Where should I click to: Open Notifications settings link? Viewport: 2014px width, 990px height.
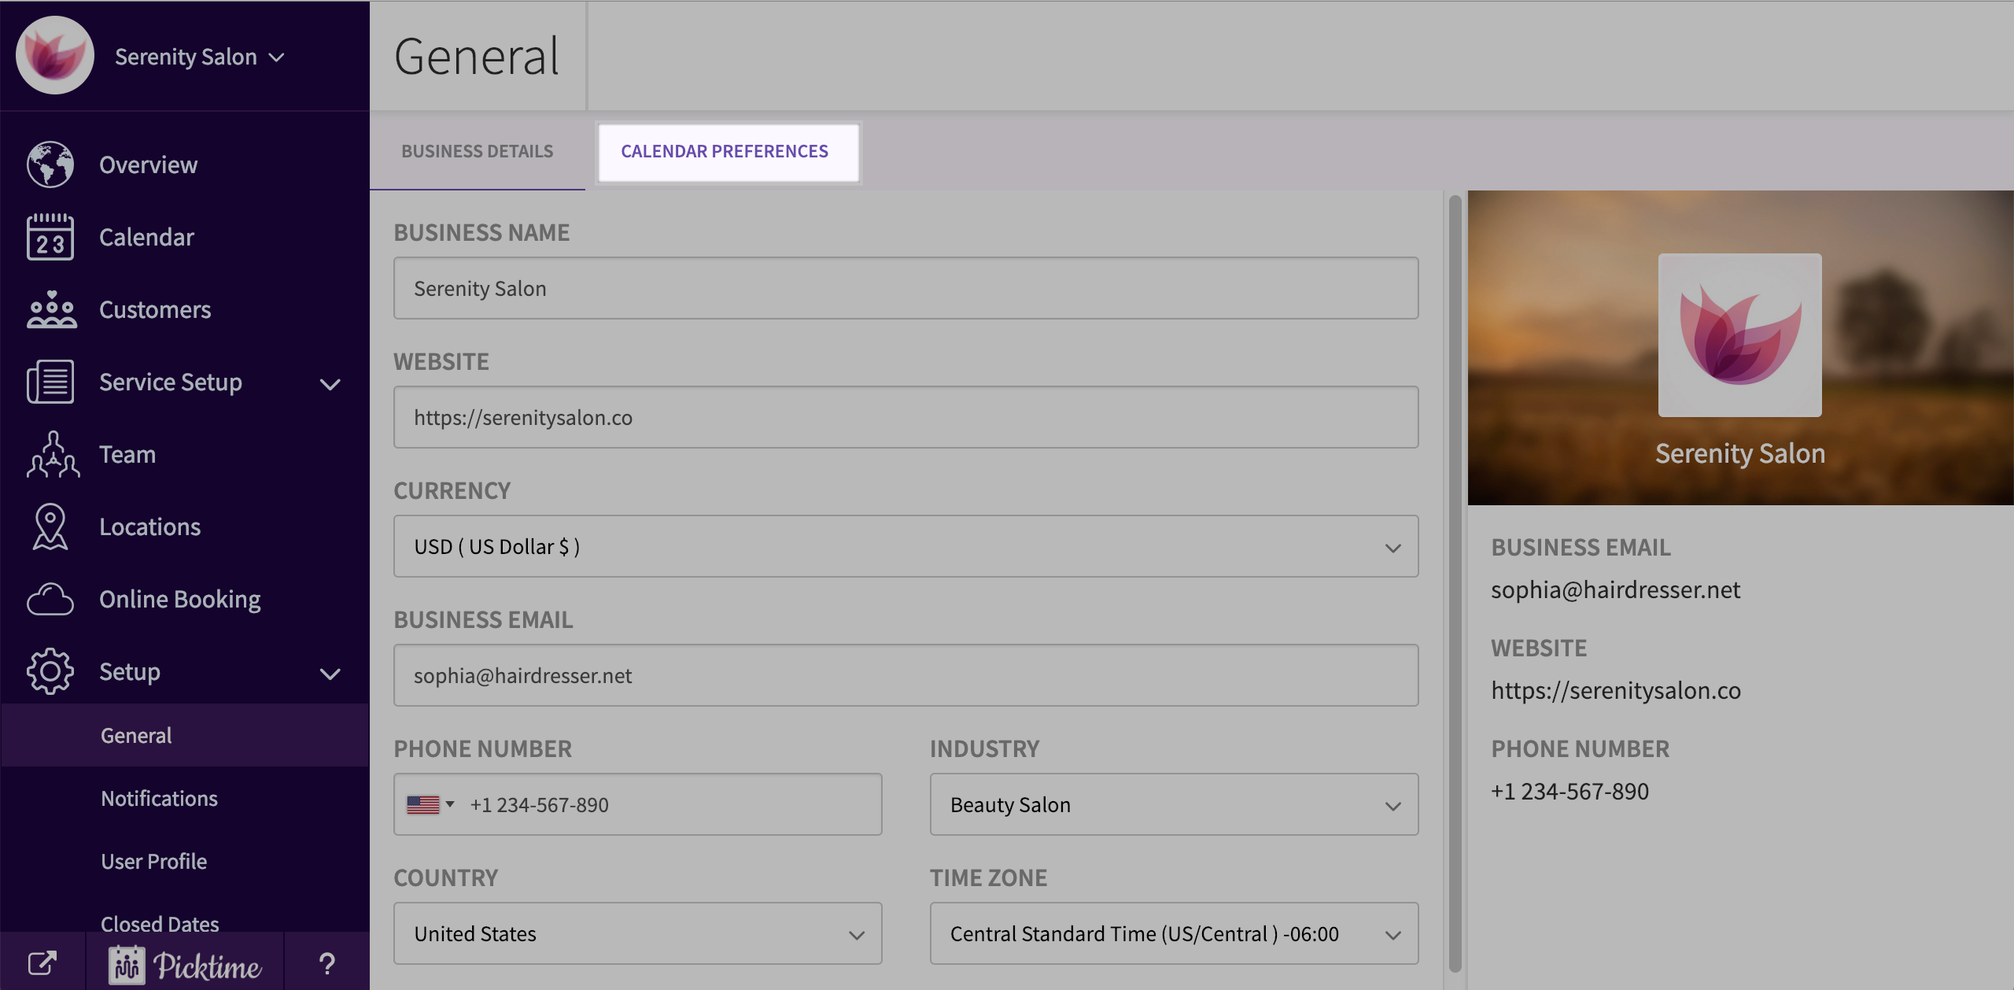pyautogui.click(x=159, y=798)
